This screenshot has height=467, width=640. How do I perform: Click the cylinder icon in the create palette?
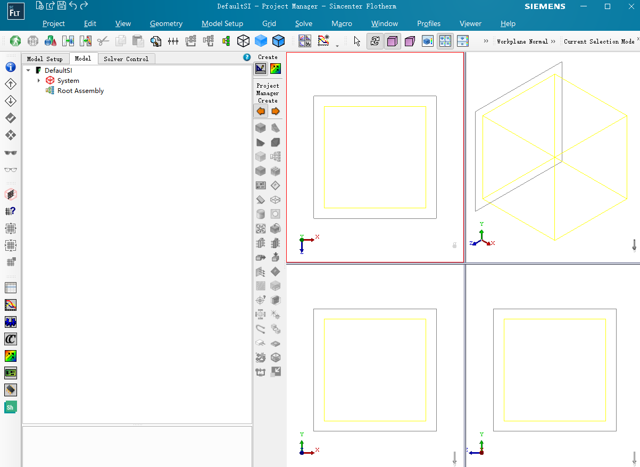[x=261, y=214]
